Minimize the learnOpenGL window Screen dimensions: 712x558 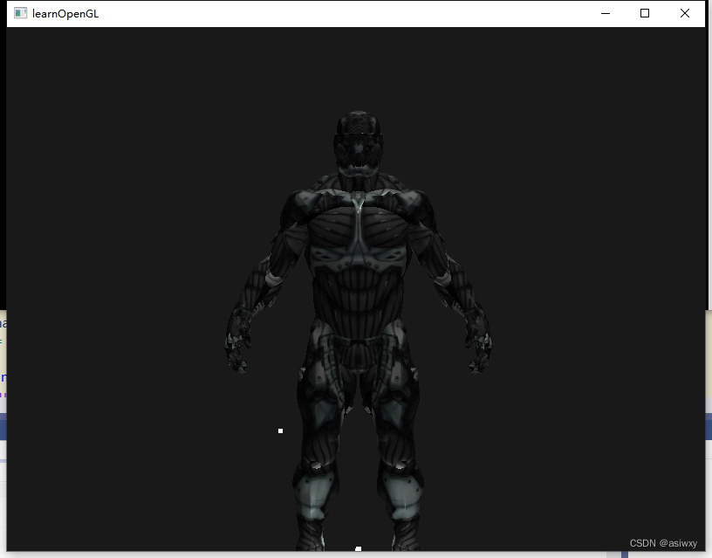(606, 13)
